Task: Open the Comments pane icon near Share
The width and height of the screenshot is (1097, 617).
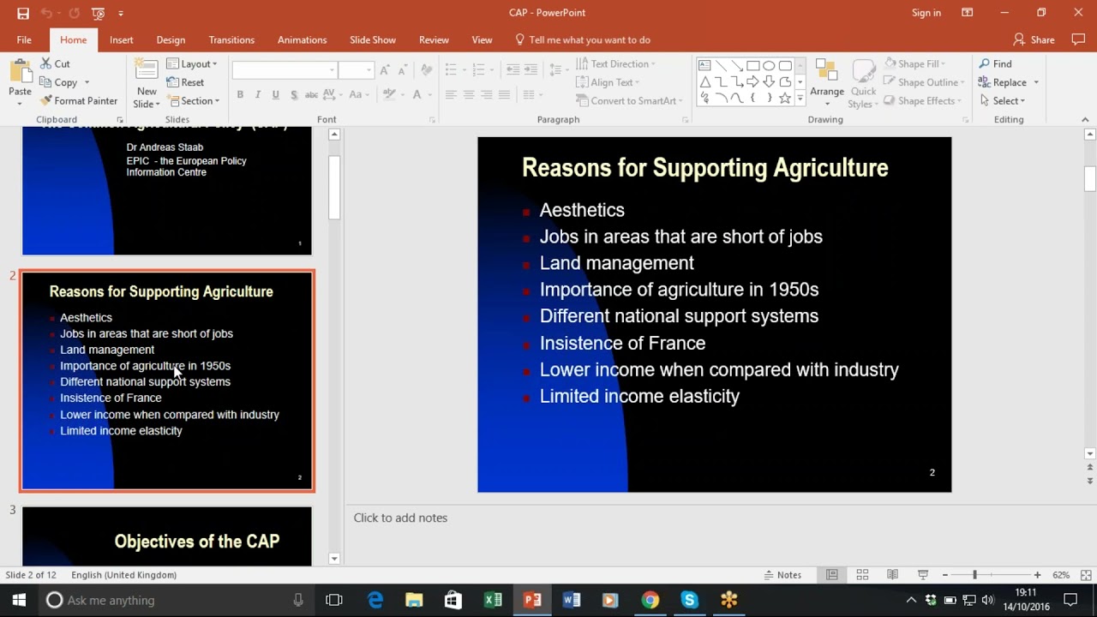Action: pos(1078,39)
